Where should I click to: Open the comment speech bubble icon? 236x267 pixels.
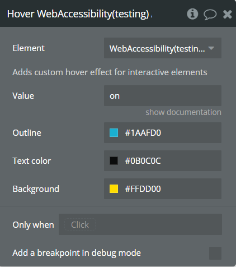coord(210,15)
